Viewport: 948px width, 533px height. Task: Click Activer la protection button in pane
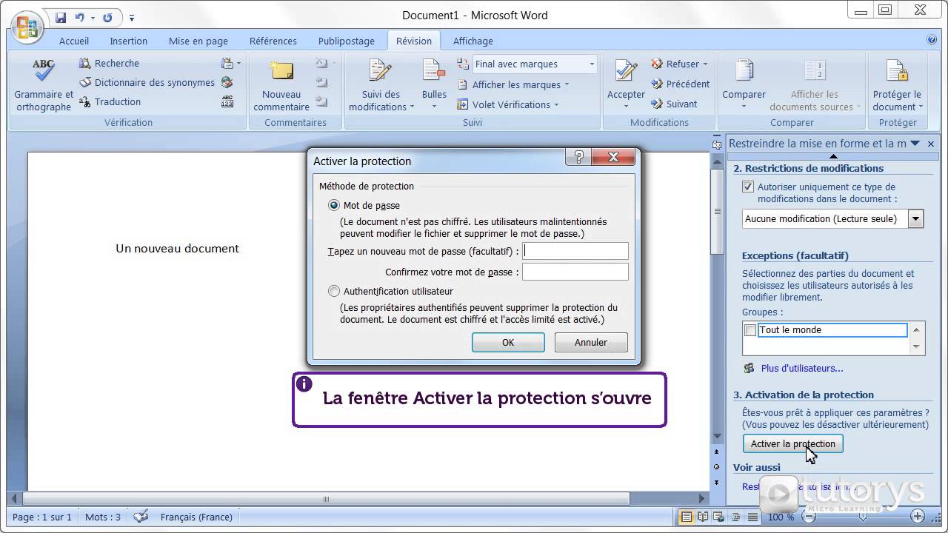tap(792, 443)
